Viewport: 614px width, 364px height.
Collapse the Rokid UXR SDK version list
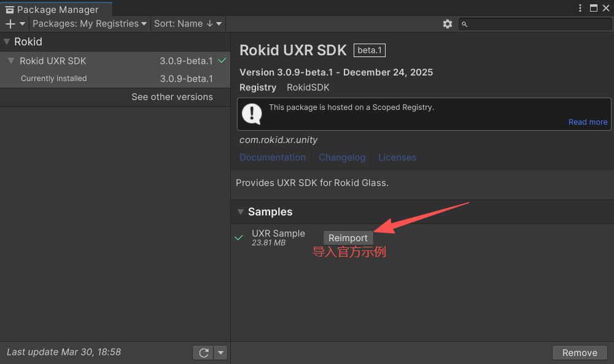pyautogui.click(x=11, y=61)
